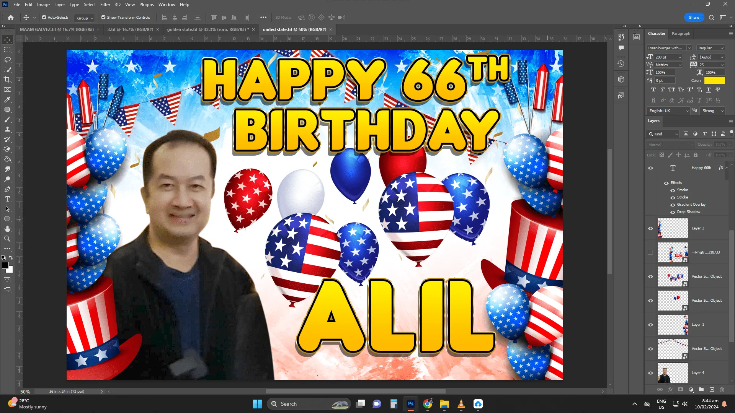Toggle Show Transform Controls checkbox
The height and width of the screenshot is (413, 735).
103,18
